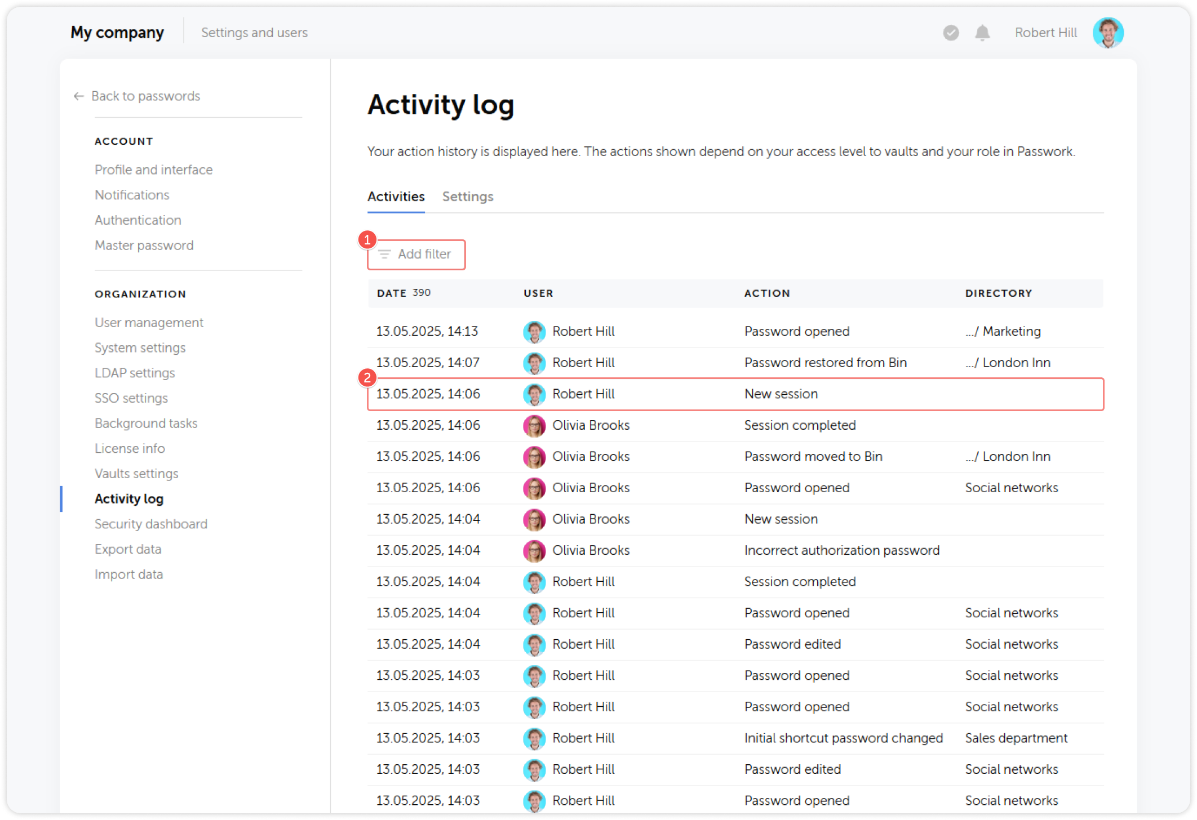
Task: Sort entries by the DATE column header
Action: (x=391, y=293)
